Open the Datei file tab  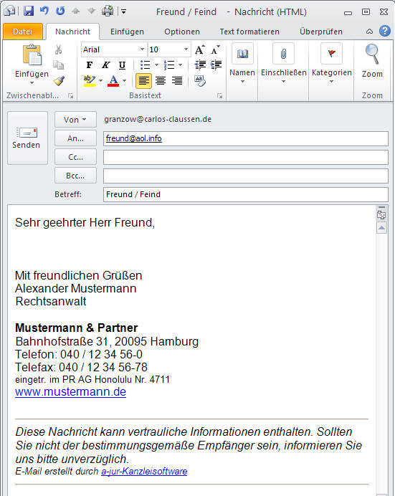tap(23, 32)
